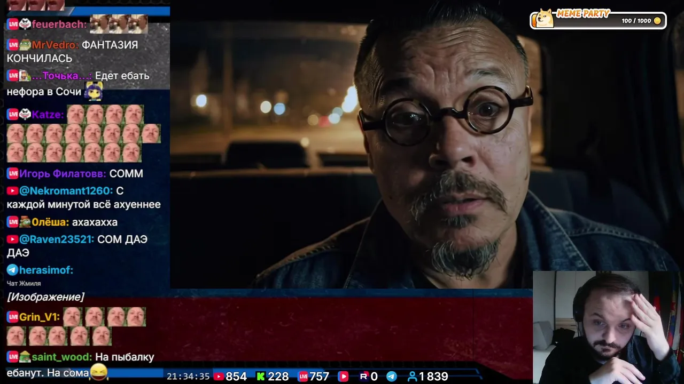Click the username @Nekromant1260
Viewport: 684px width, 384px height.
point(66,191)
